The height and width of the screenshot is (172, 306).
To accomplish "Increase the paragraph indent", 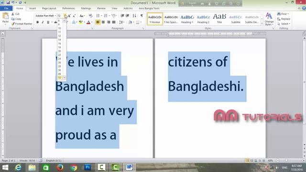I will pos(128,16).
